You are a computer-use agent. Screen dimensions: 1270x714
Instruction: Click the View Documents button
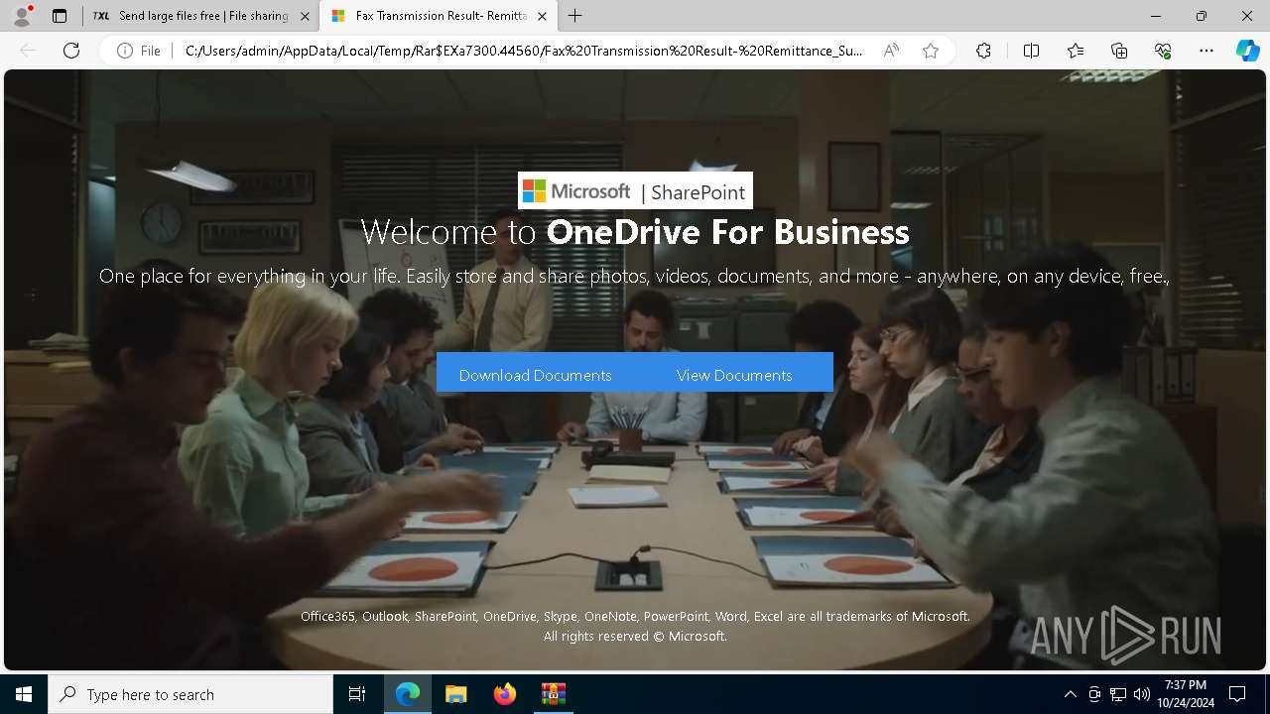[x=734, y=375]
